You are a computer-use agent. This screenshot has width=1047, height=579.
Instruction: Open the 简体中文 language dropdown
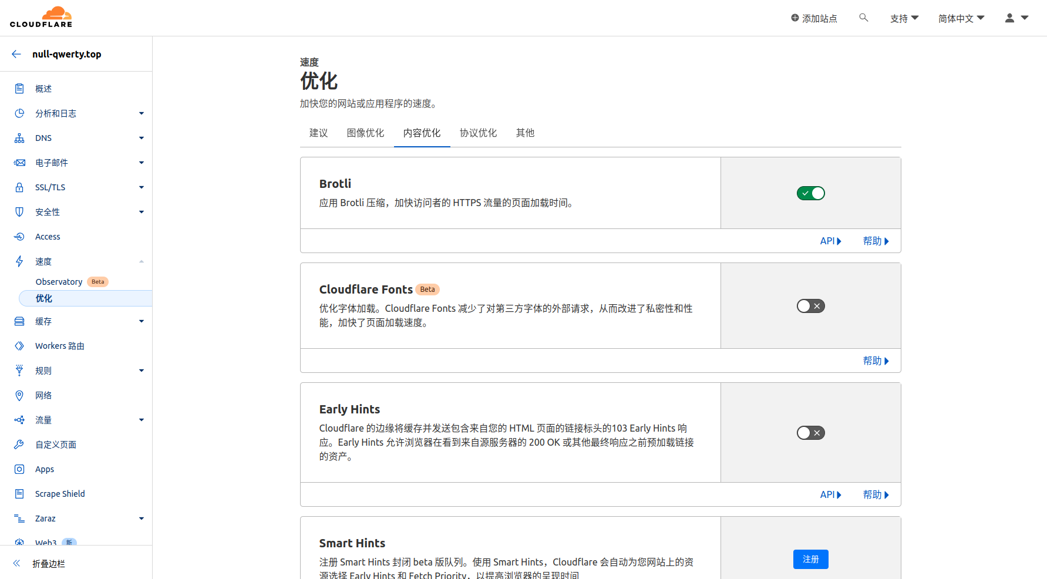[961, 18]
